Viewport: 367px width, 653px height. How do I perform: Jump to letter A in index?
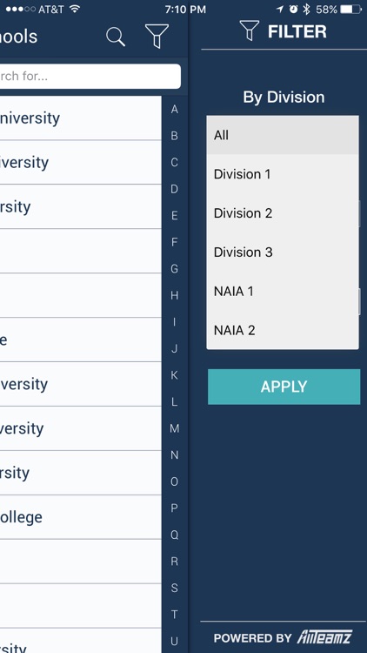click(x=174, y=109)
